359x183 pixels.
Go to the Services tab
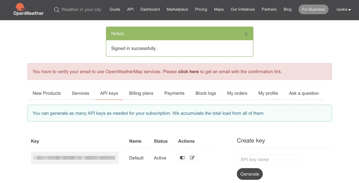(x=80, y=93)
